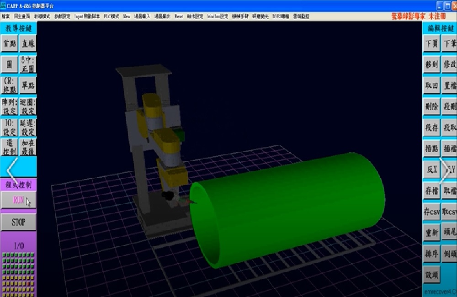
Task: Start the program with RUN
Action: point(18,200)
